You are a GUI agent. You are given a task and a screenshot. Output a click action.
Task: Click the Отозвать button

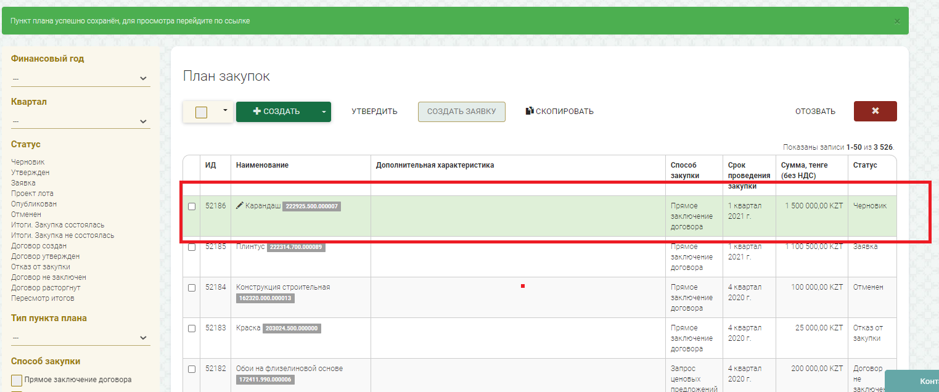coord(815,112)
